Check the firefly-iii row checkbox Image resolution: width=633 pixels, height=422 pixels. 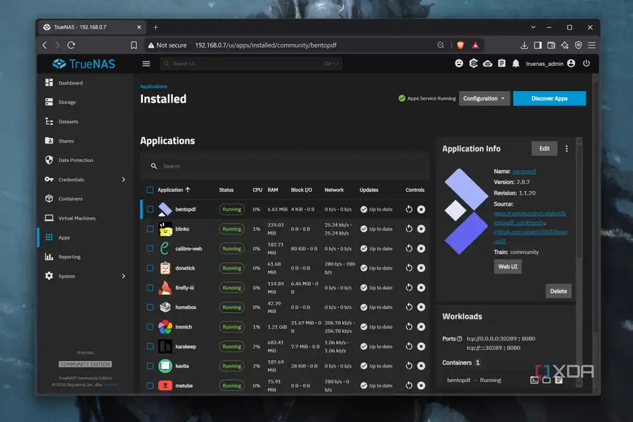coord(150,287)
